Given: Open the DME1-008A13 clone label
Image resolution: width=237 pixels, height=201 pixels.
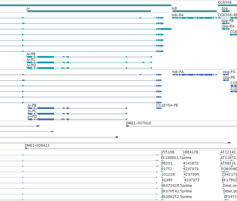Looking at the screenshot, I should click(x=37, y=146).
